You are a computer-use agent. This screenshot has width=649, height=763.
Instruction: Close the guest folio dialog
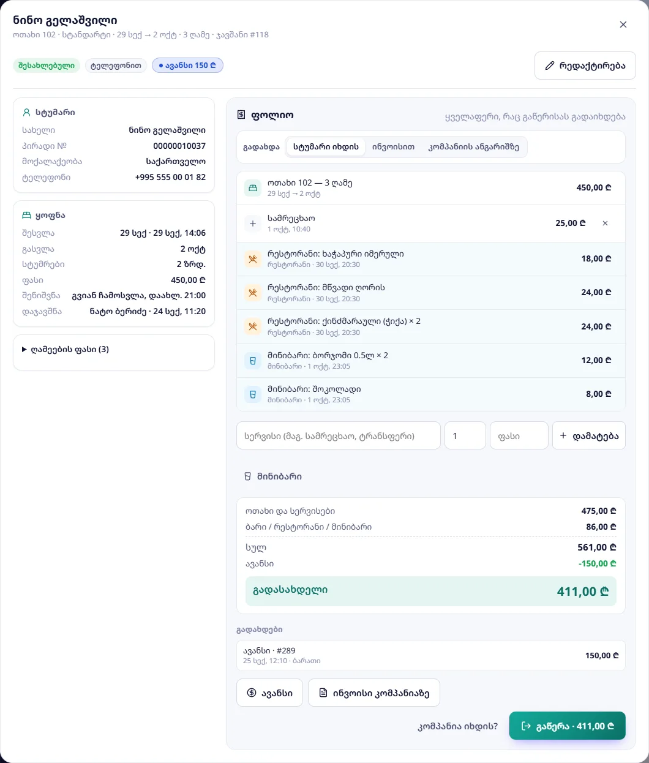tap(623, 24)
